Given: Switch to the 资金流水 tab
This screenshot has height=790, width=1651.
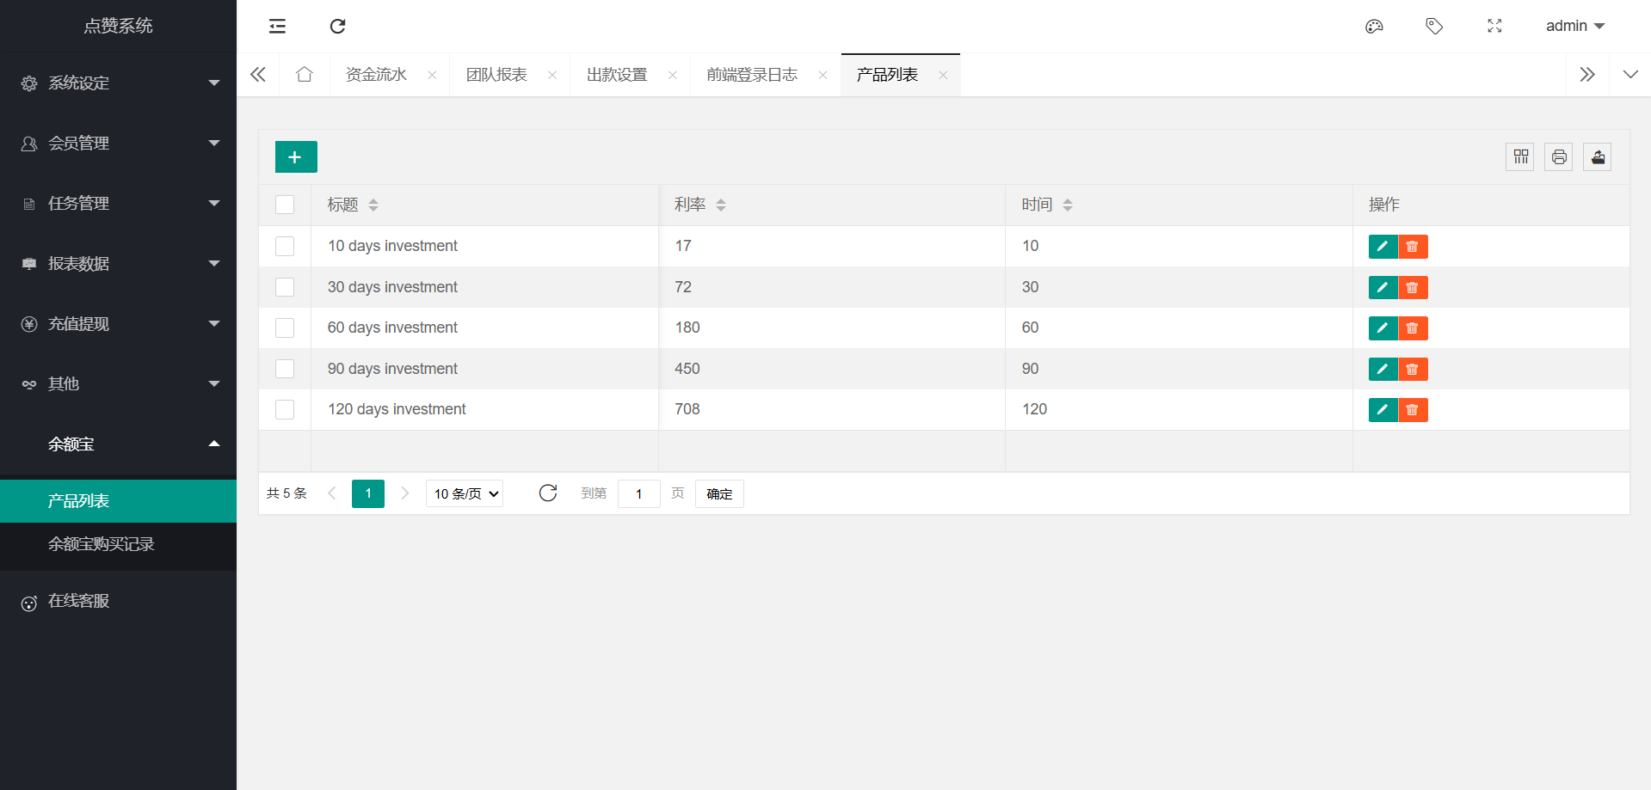Looking at the screenshot, I should [x=376, y=75].
